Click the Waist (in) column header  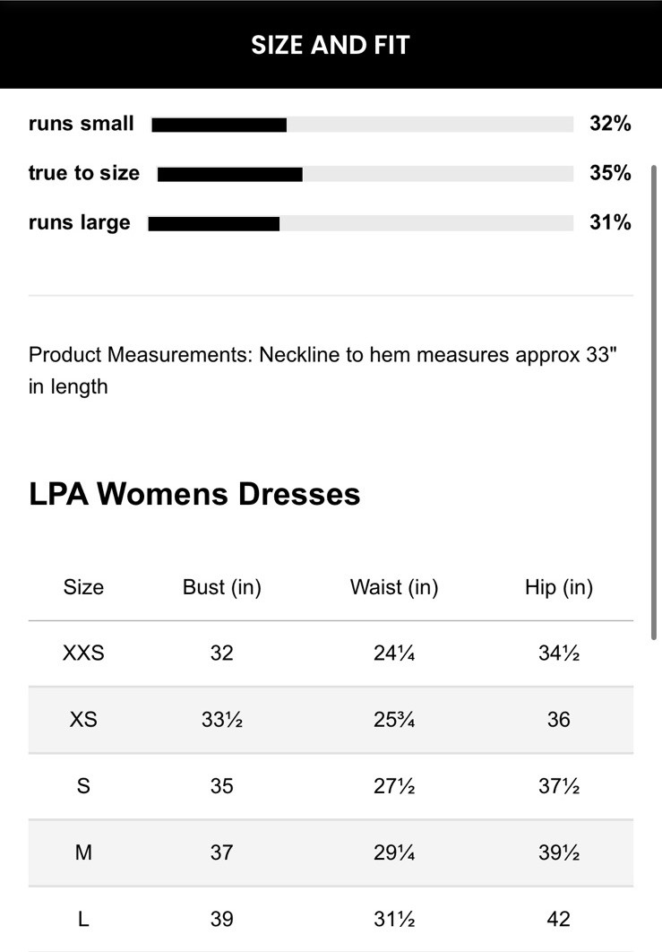click(x=393, y=587)
